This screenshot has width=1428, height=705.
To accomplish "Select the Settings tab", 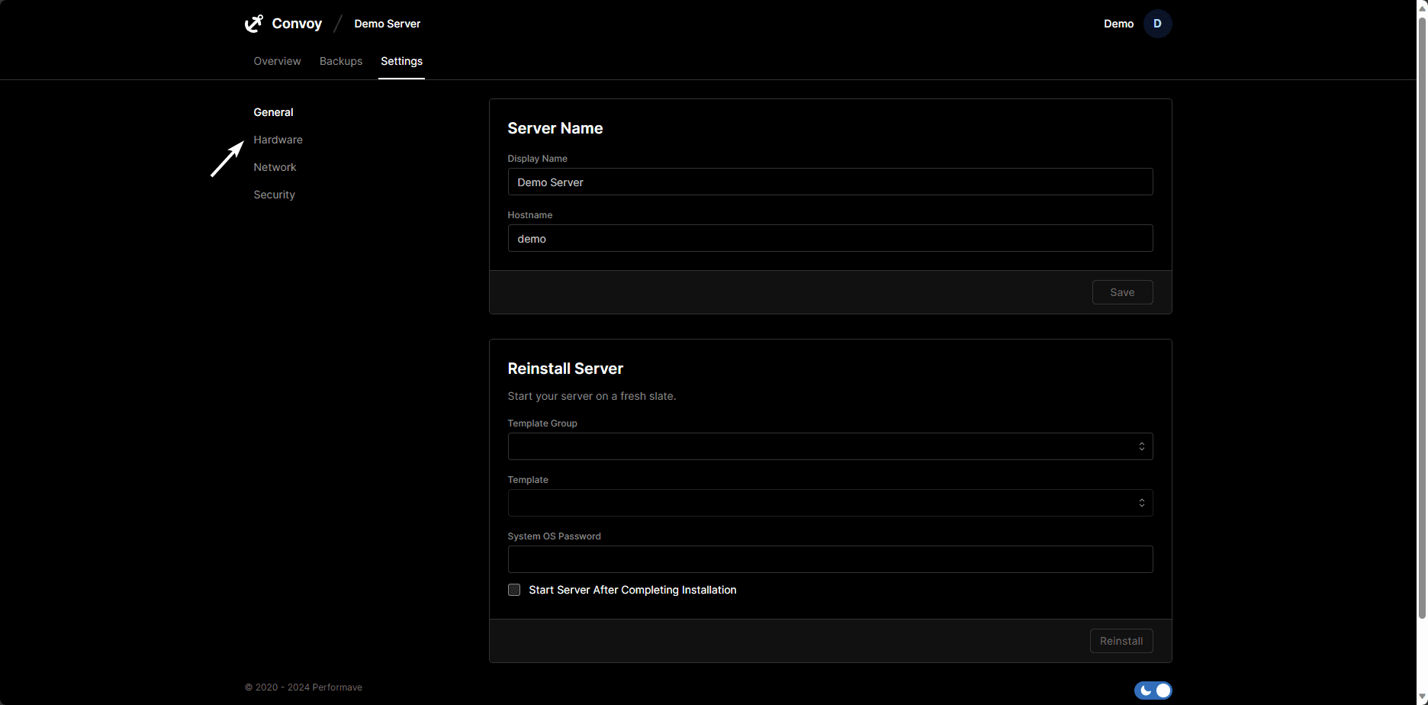I will (x=401, y=61).
